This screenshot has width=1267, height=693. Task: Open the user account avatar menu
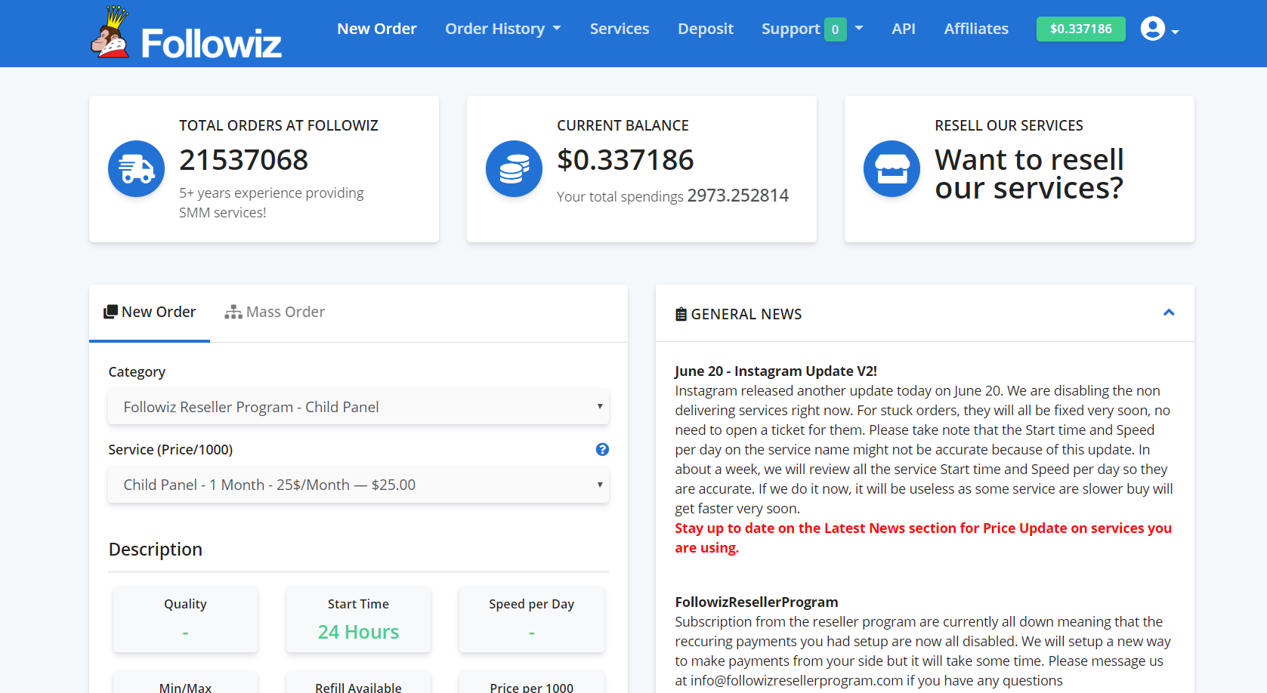(1159, 29)
